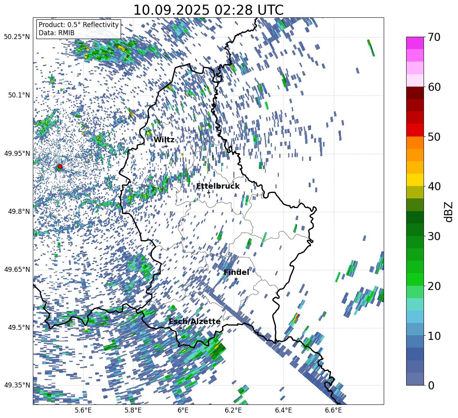The width and height of the screenshot is (458, 418).
Task: Click the colorbar tick value 70
Action: (x=434, y=37)
